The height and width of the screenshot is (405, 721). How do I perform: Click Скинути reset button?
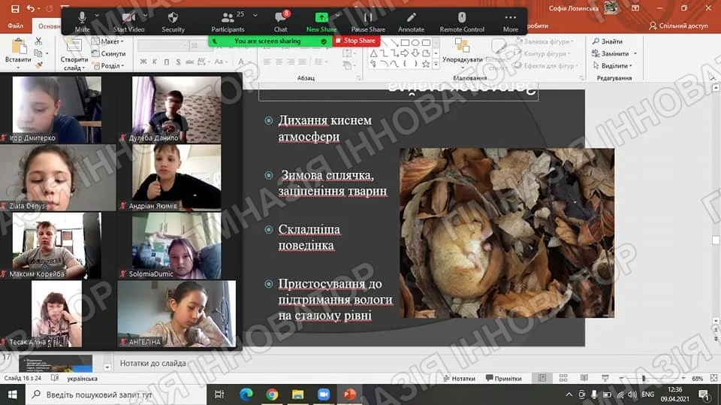(x=108, y=53)
